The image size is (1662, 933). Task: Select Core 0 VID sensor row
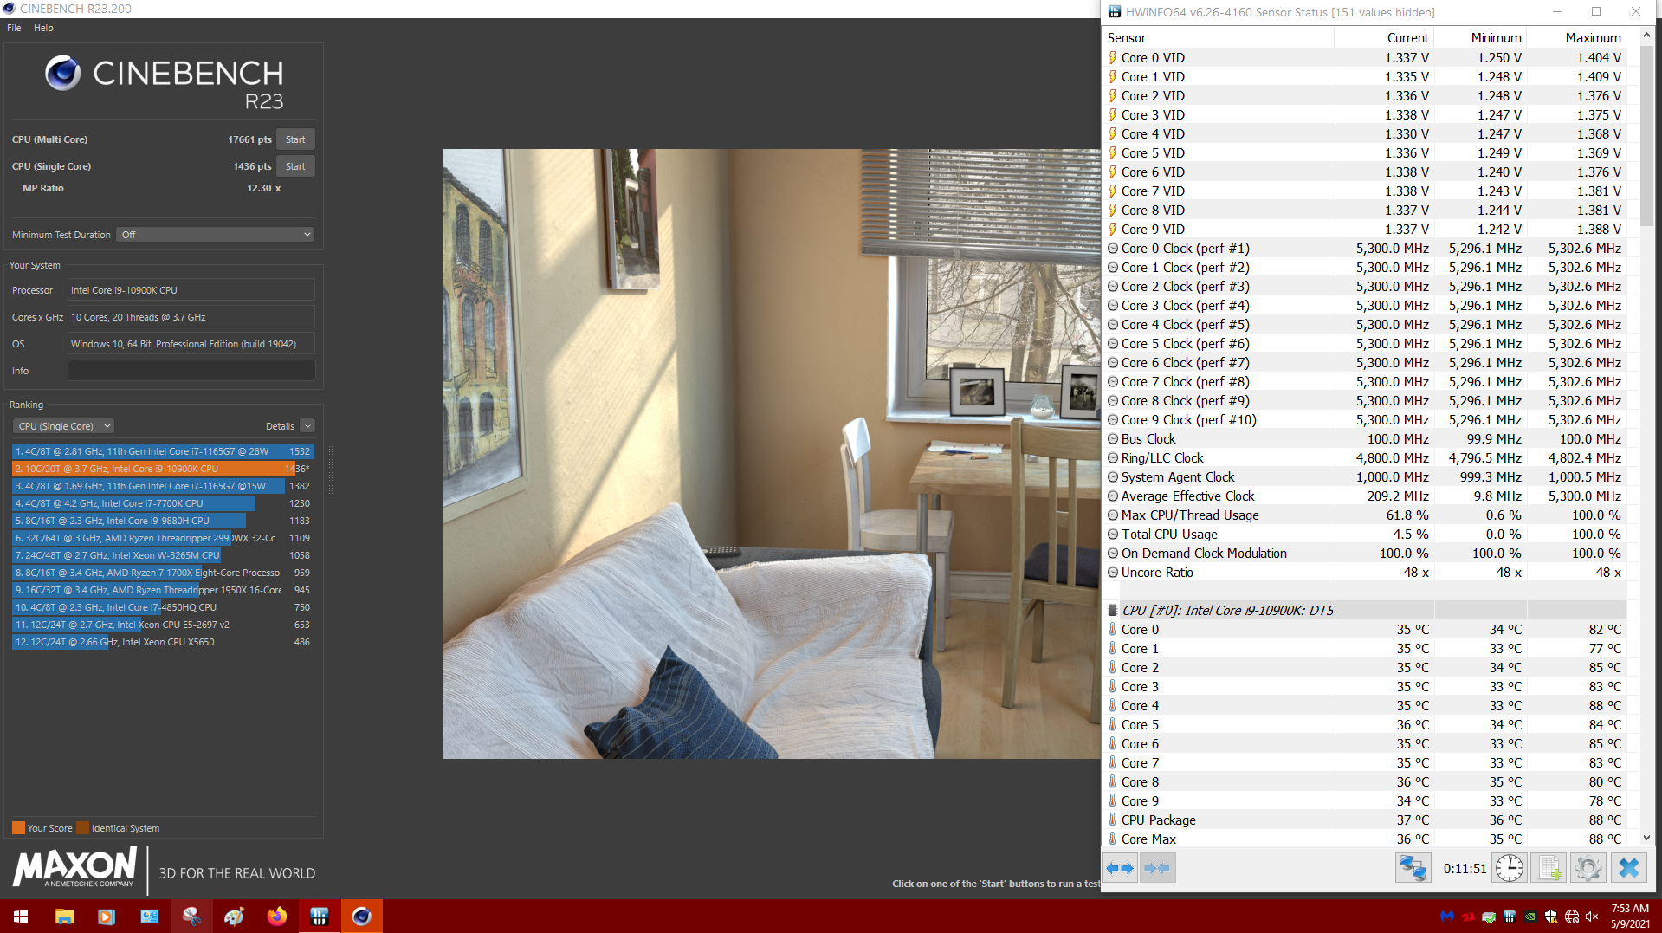[1365, 57]
